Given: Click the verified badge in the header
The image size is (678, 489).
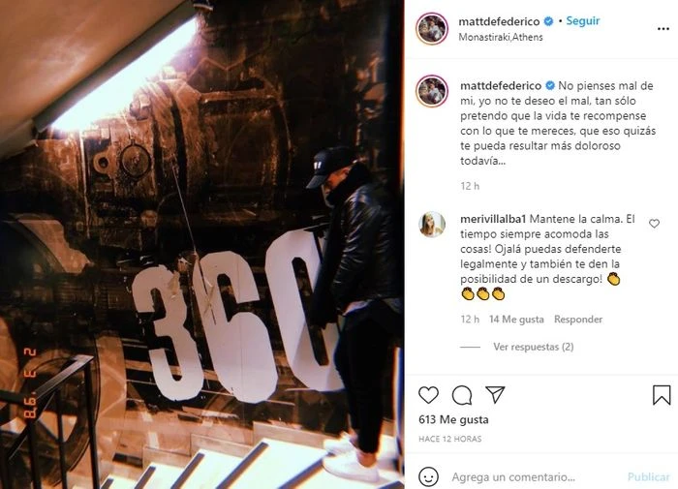Looking at the screenshot, I should click(548, 21).
